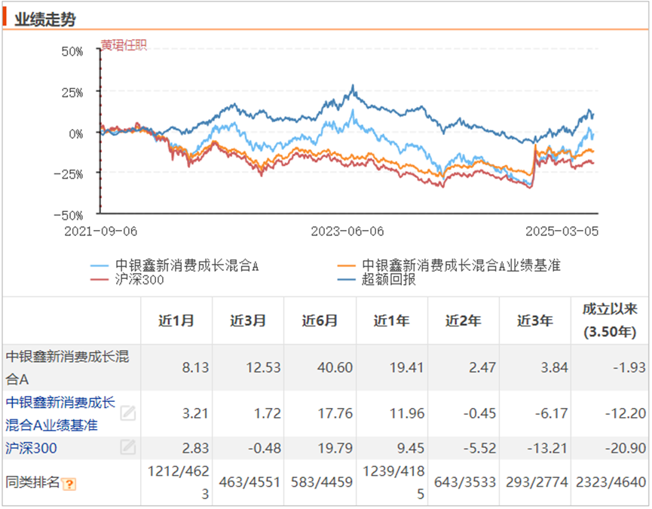This screenshot has height=509, width=652.
Task: Click the 1212/4623 ranking cell
Action: 179,483
